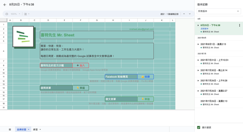
Task: Click 來這 beside 提問表單
Action: pyautogui.click(x=80, y=88)
